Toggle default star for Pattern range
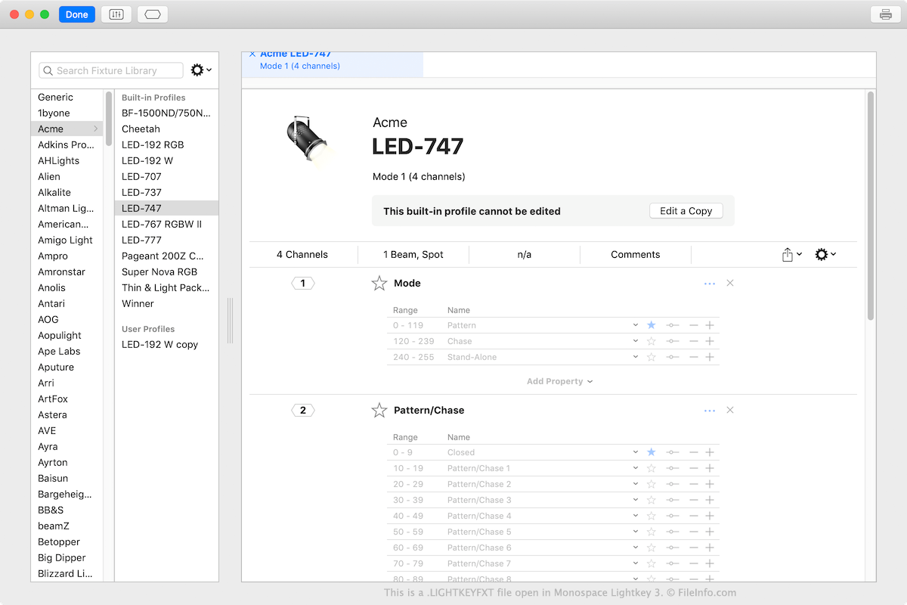 tap(652, 325)
